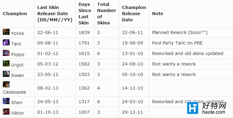Click the Cassiopeia champion portrait icon
This screenshot has height=118, width=233.
coord(6,84)
